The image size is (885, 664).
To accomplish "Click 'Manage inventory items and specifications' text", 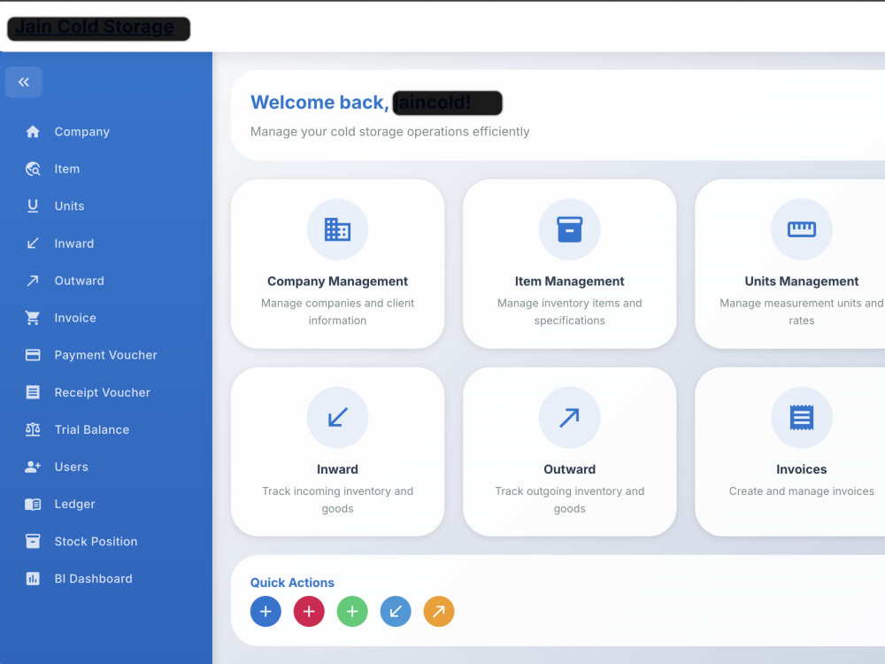I will tap(569, 312).
